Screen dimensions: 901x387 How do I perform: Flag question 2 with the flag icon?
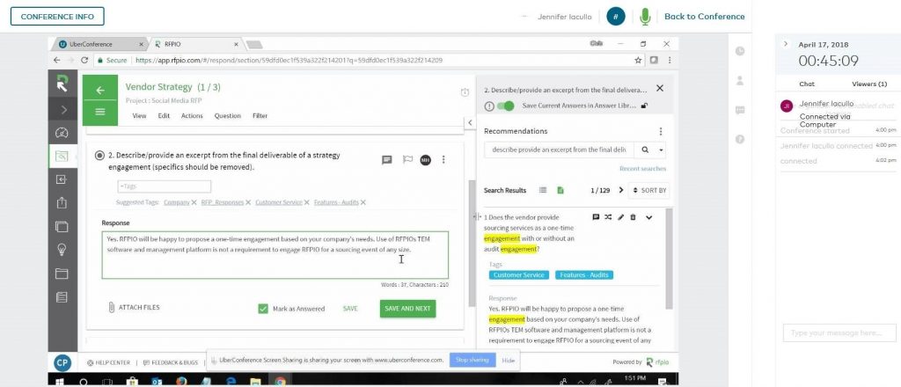tap(407, 160)
